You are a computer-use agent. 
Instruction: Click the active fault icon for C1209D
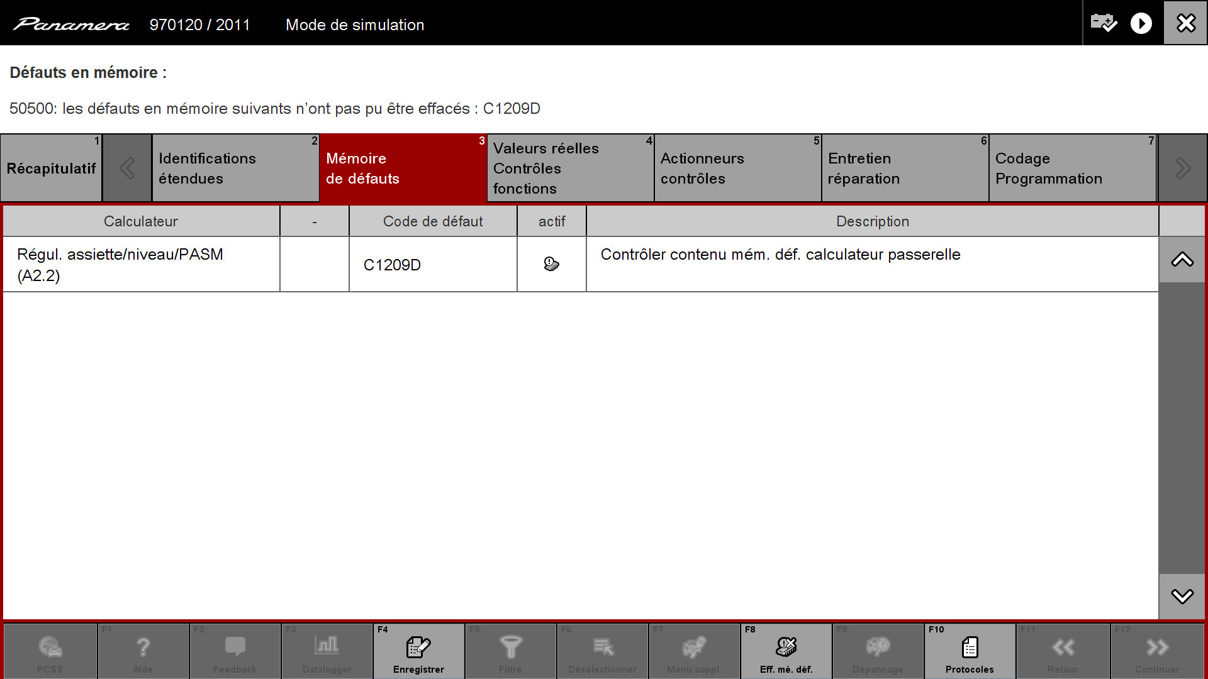point(551,264)
